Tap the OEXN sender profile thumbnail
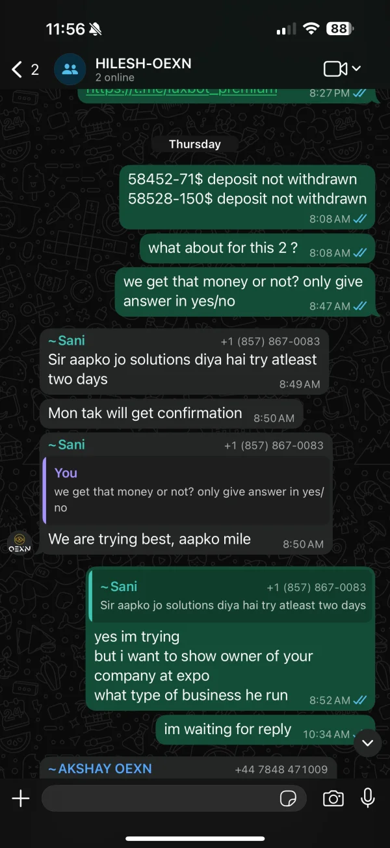Screen dimensions: 390x848 pos(19,542)
